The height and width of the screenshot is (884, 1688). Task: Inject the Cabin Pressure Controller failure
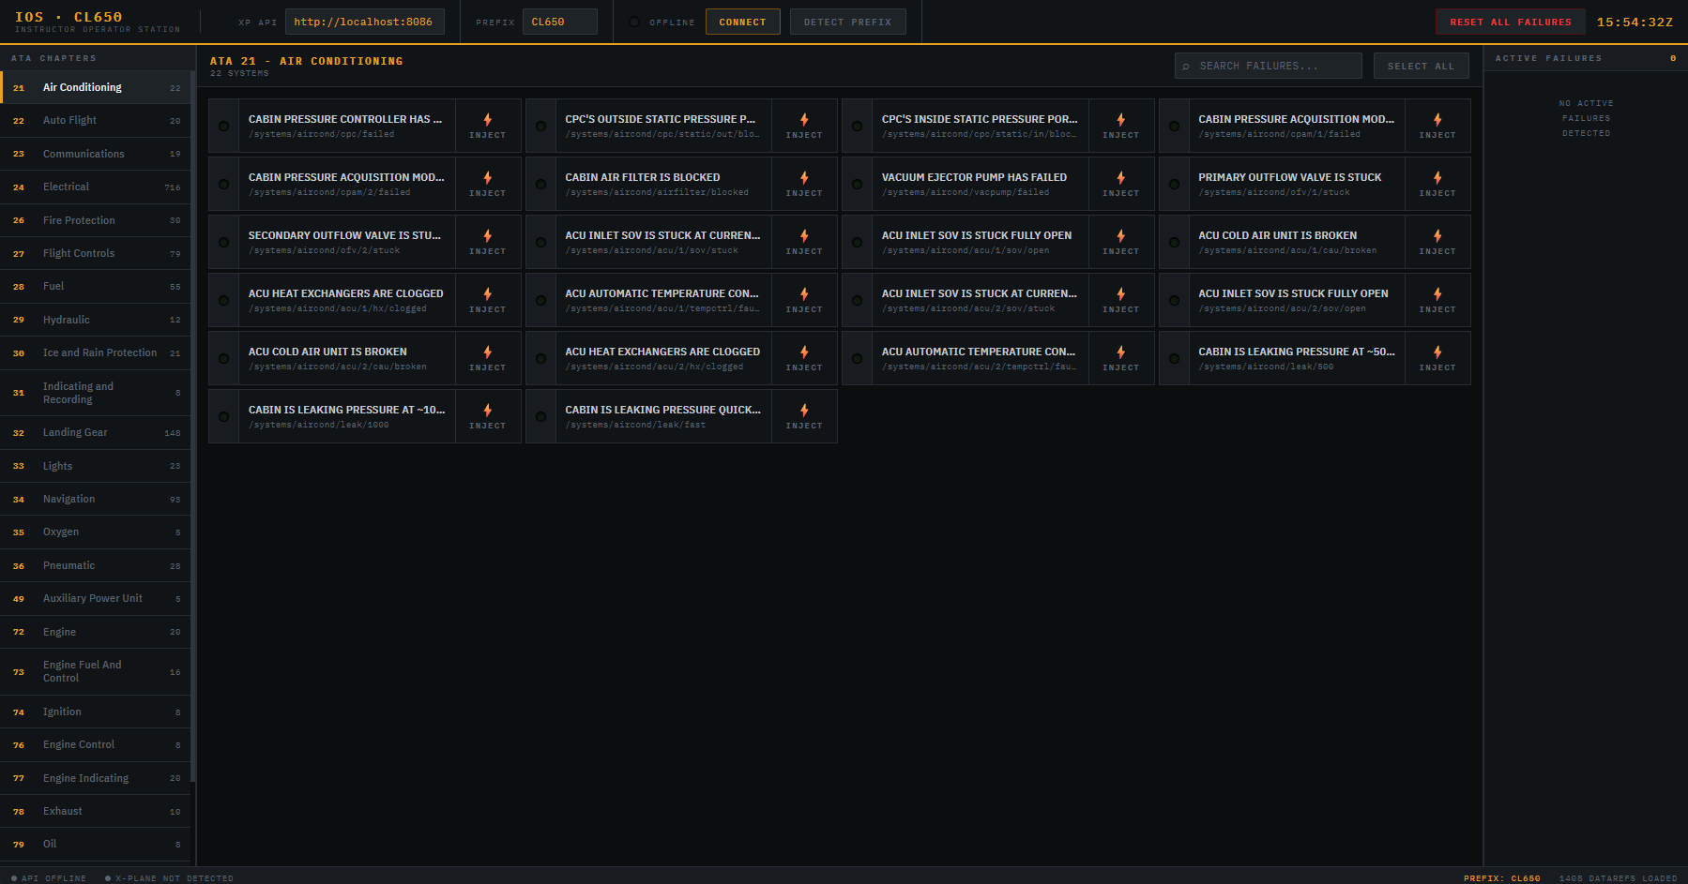point(487,126)
